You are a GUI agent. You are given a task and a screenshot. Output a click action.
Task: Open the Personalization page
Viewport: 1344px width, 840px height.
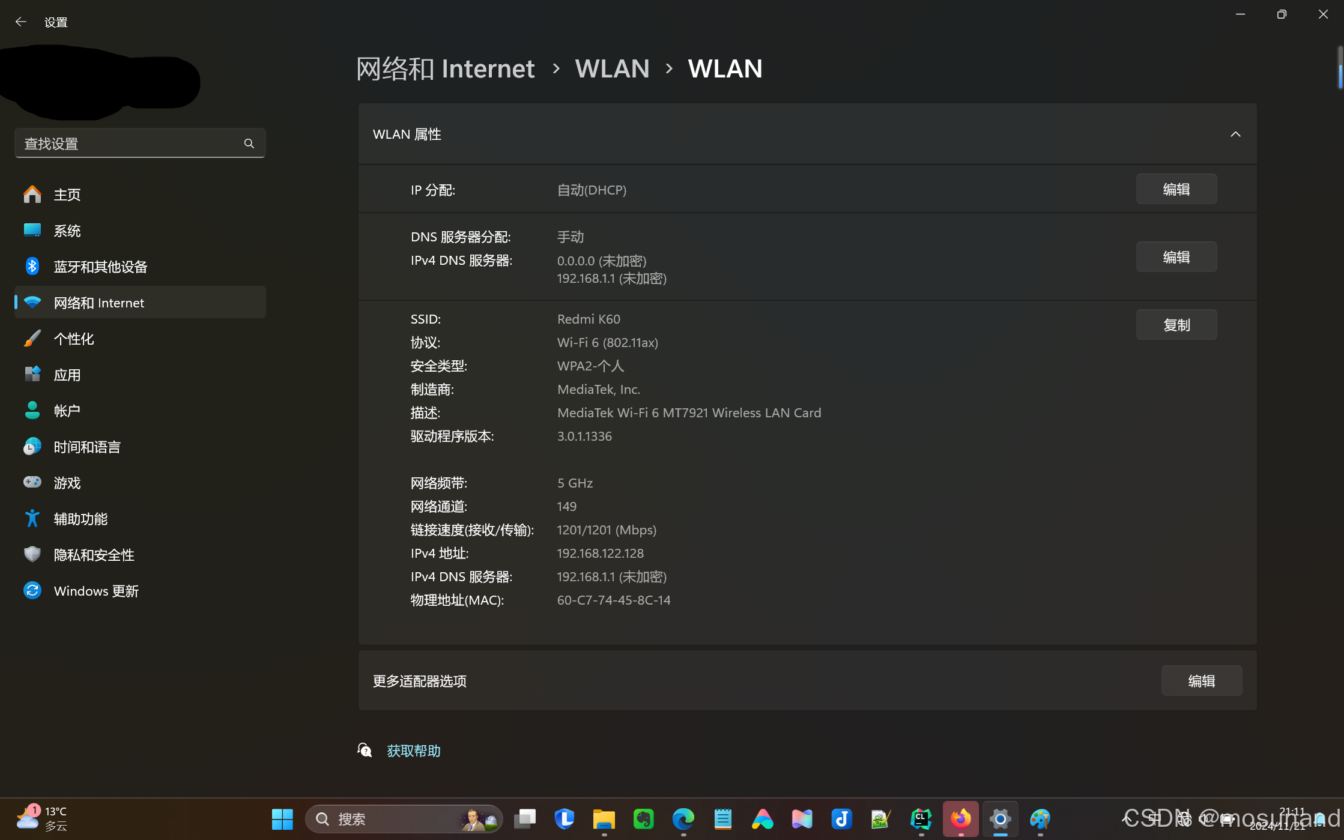74,339
